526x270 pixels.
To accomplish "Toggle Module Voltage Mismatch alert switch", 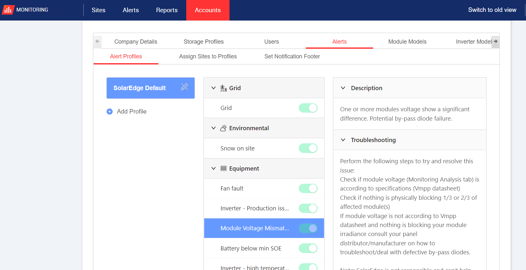I will [x=308, y=228].
